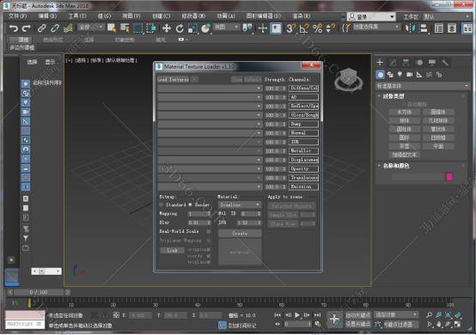
Task: Click the Play Animation button
Action: (x=297, y=315)
